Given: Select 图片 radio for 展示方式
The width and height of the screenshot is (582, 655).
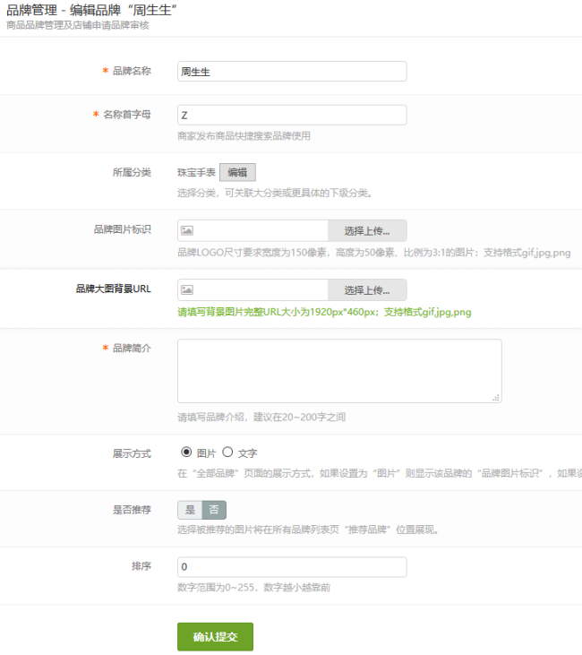Looking at the screenshot, I should pos(186,452).
